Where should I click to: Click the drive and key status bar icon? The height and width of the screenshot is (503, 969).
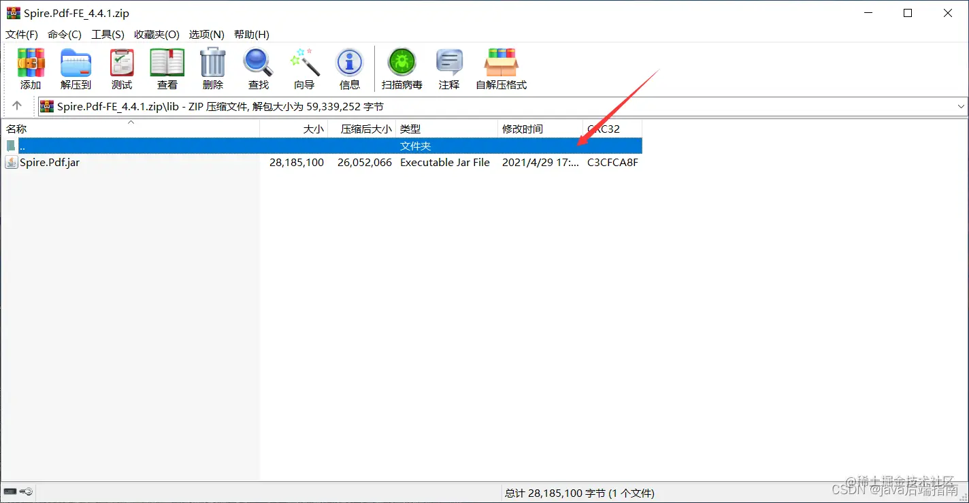click(x=18, y=491)
